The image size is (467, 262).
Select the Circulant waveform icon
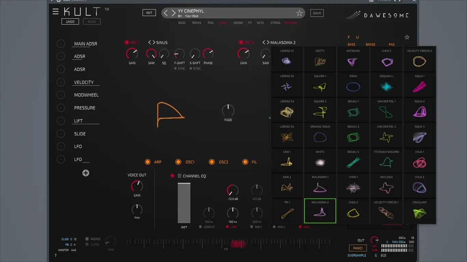[419, 213]
